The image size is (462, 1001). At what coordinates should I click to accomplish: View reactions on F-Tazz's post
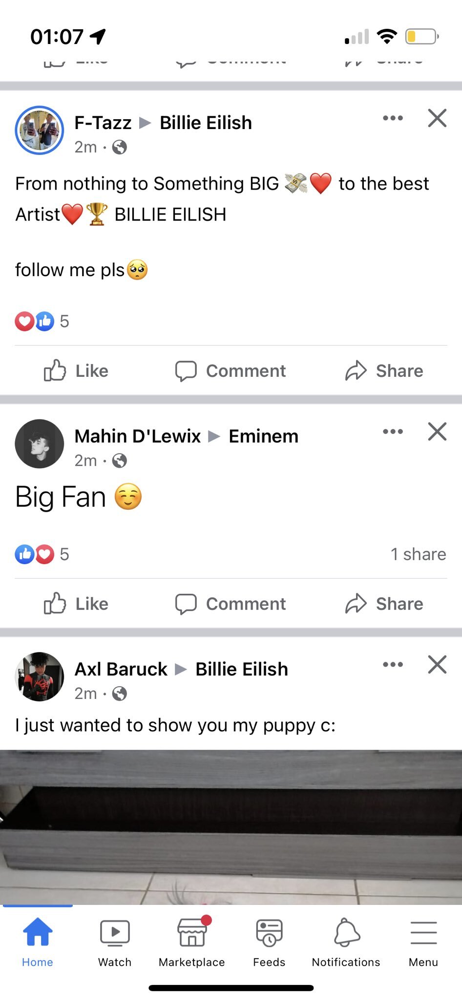click(x=42, y=321)
